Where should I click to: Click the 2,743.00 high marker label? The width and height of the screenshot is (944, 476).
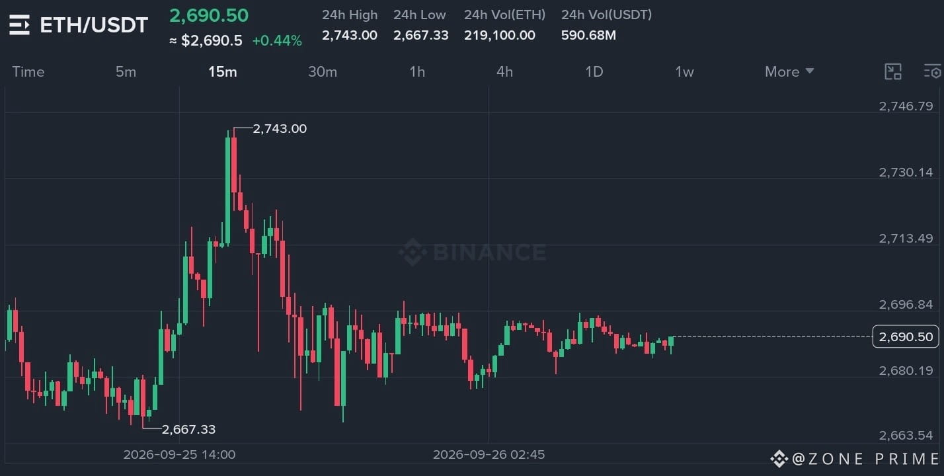(x=280, y=128)
